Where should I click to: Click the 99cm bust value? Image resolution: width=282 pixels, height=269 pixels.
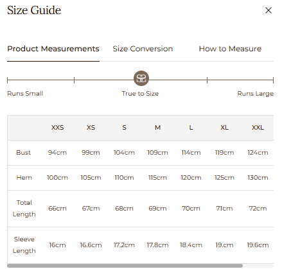(x=91, y=153)
